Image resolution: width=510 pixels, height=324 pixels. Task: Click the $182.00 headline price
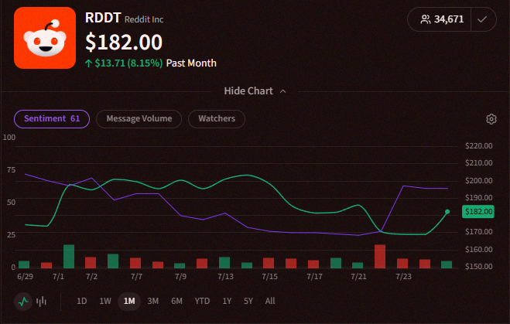click(x=124, y=43)
